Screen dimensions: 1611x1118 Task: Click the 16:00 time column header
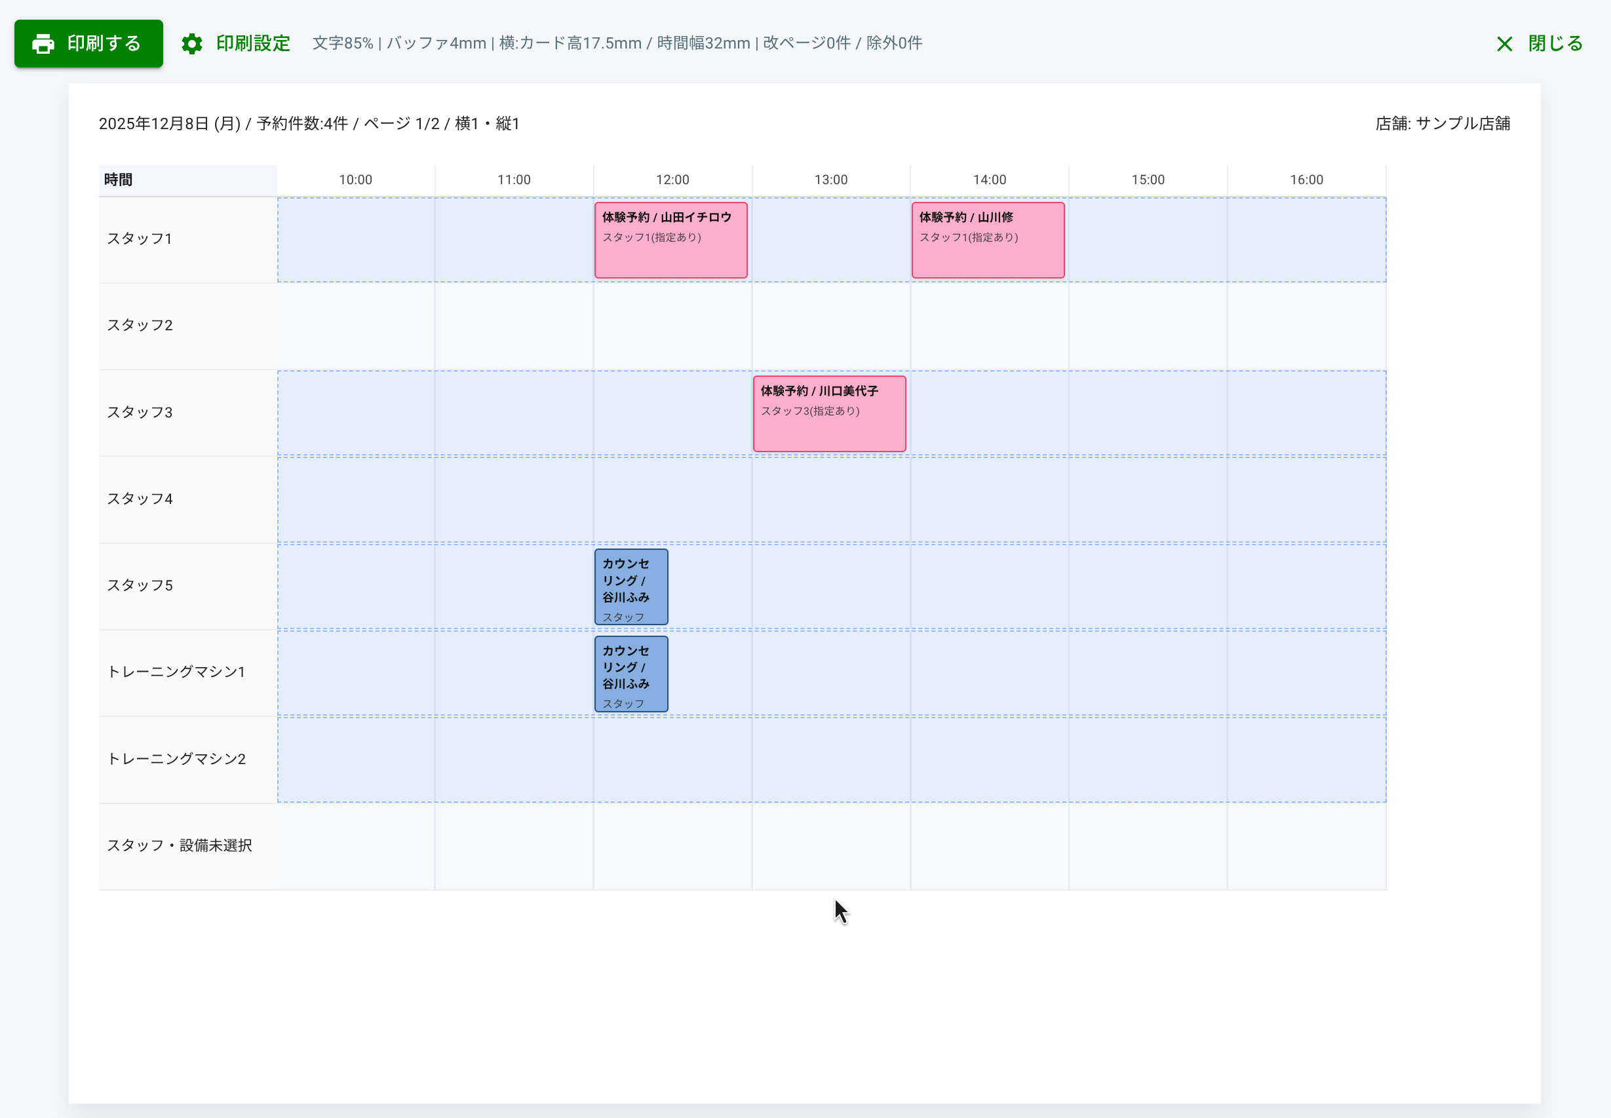[1306, 180]
